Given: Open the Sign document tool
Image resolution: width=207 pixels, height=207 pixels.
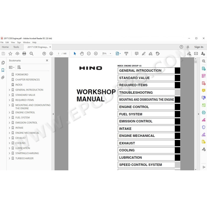Looking at the screenshot, I should click(151, 54).
